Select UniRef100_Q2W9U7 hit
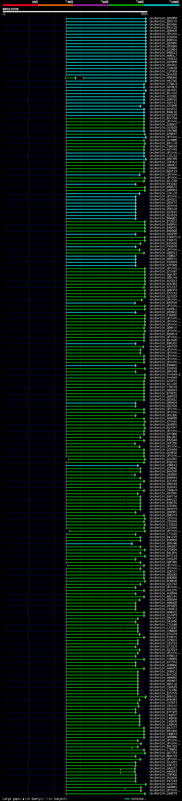182x801 pixels. click(x=163, y=125)
